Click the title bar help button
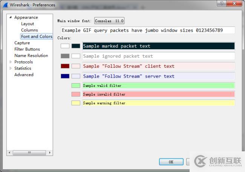 pyautogui.click(x=222, y=3)
